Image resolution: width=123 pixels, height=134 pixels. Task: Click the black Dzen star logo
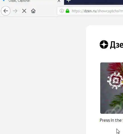tap(104, 44)
